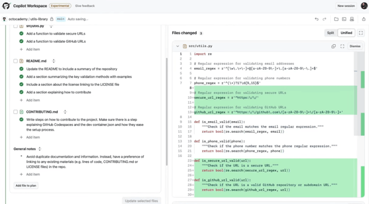Click the reorder handle next to General notes
The width and height of the screenshot is (369, 204).
coord(39,149)
